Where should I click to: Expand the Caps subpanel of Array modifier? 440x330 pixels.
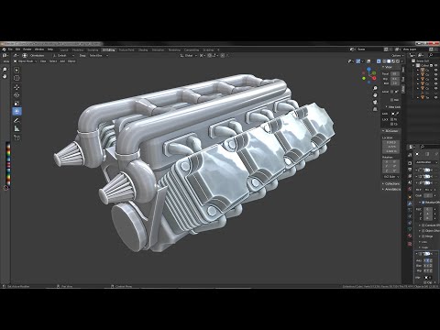(424, 247)
